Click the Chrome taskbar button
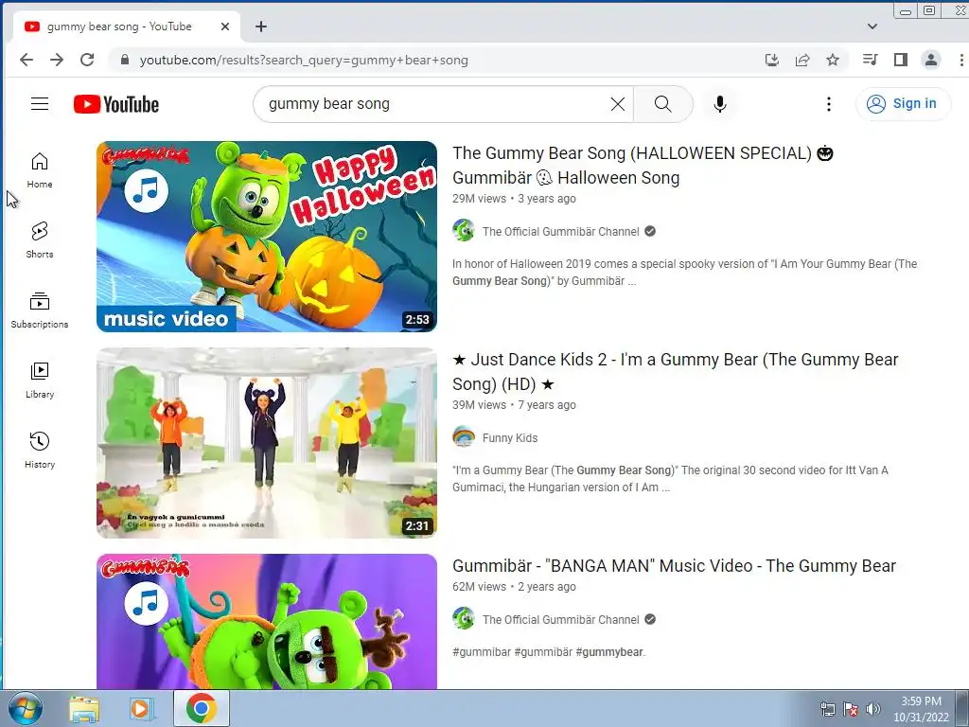Screen dimensions: 969x727 point(201,708)
